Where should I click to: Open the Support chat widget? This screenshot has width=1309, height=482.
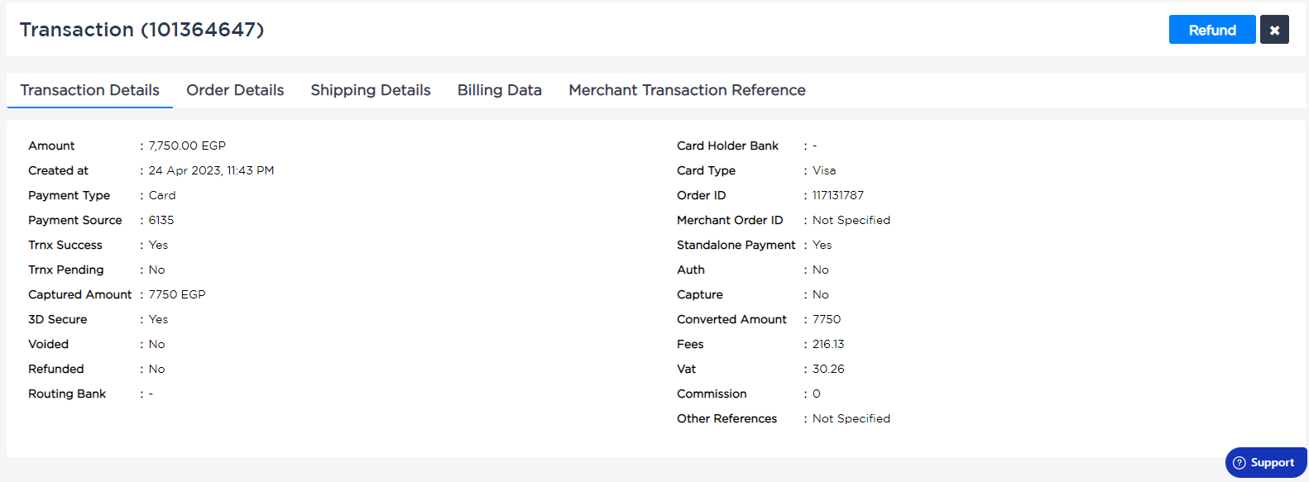coord(1266,463)
